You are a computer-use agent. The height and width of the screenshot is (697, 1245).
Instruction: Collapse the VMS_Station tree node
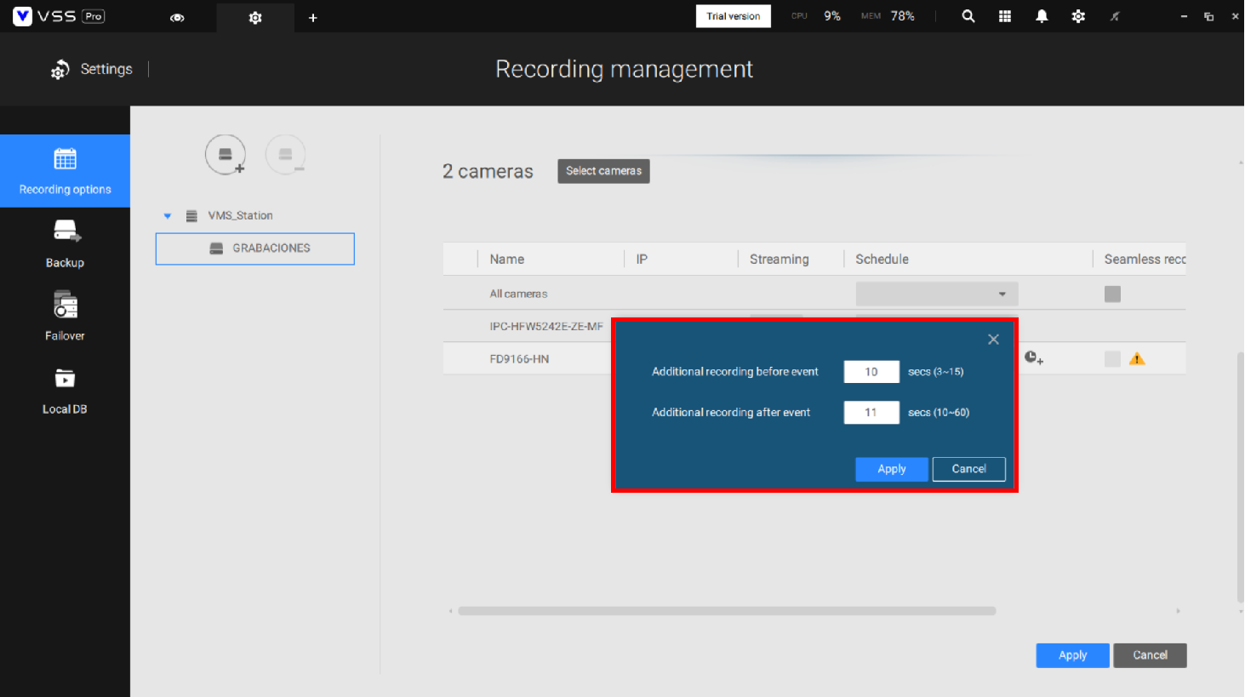(168, 216)
